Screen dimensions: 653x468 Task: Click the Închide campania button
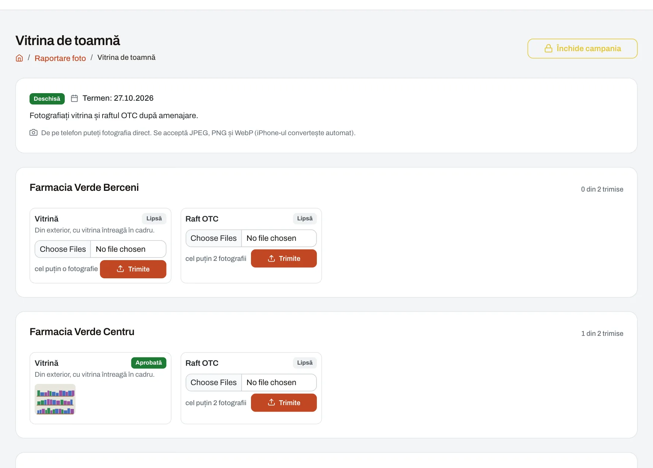pos(582,48)
